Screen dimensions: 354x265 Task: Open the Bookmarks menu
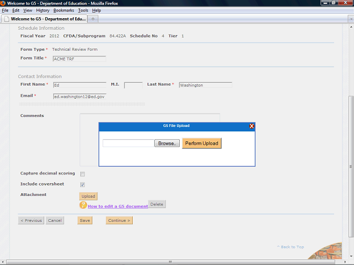(64, 10)
